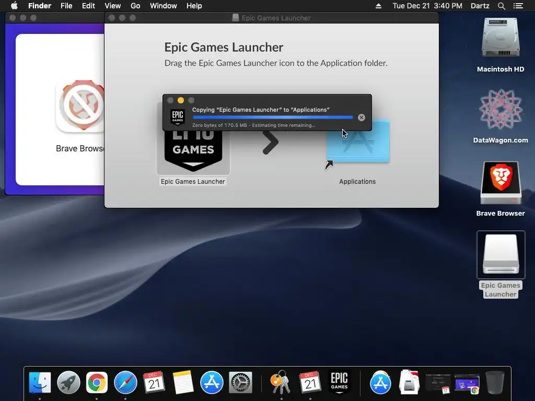535x401 pixels.
Task: Open the Applications folder stack in dock
Action: (380, 382)
